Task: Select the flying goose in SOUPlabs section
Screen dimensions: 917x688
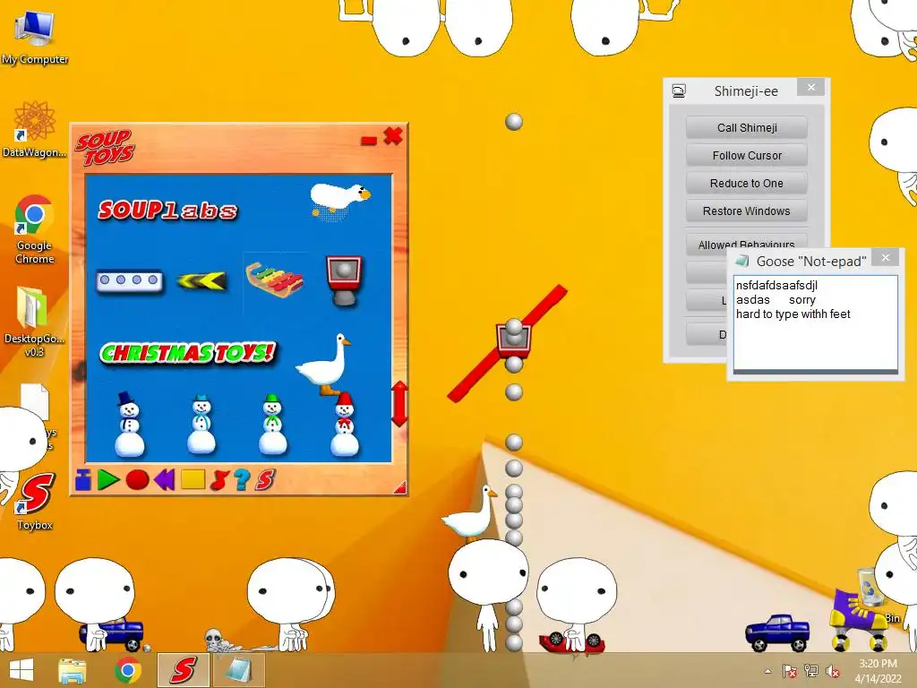Action: (x=340, y=202)
